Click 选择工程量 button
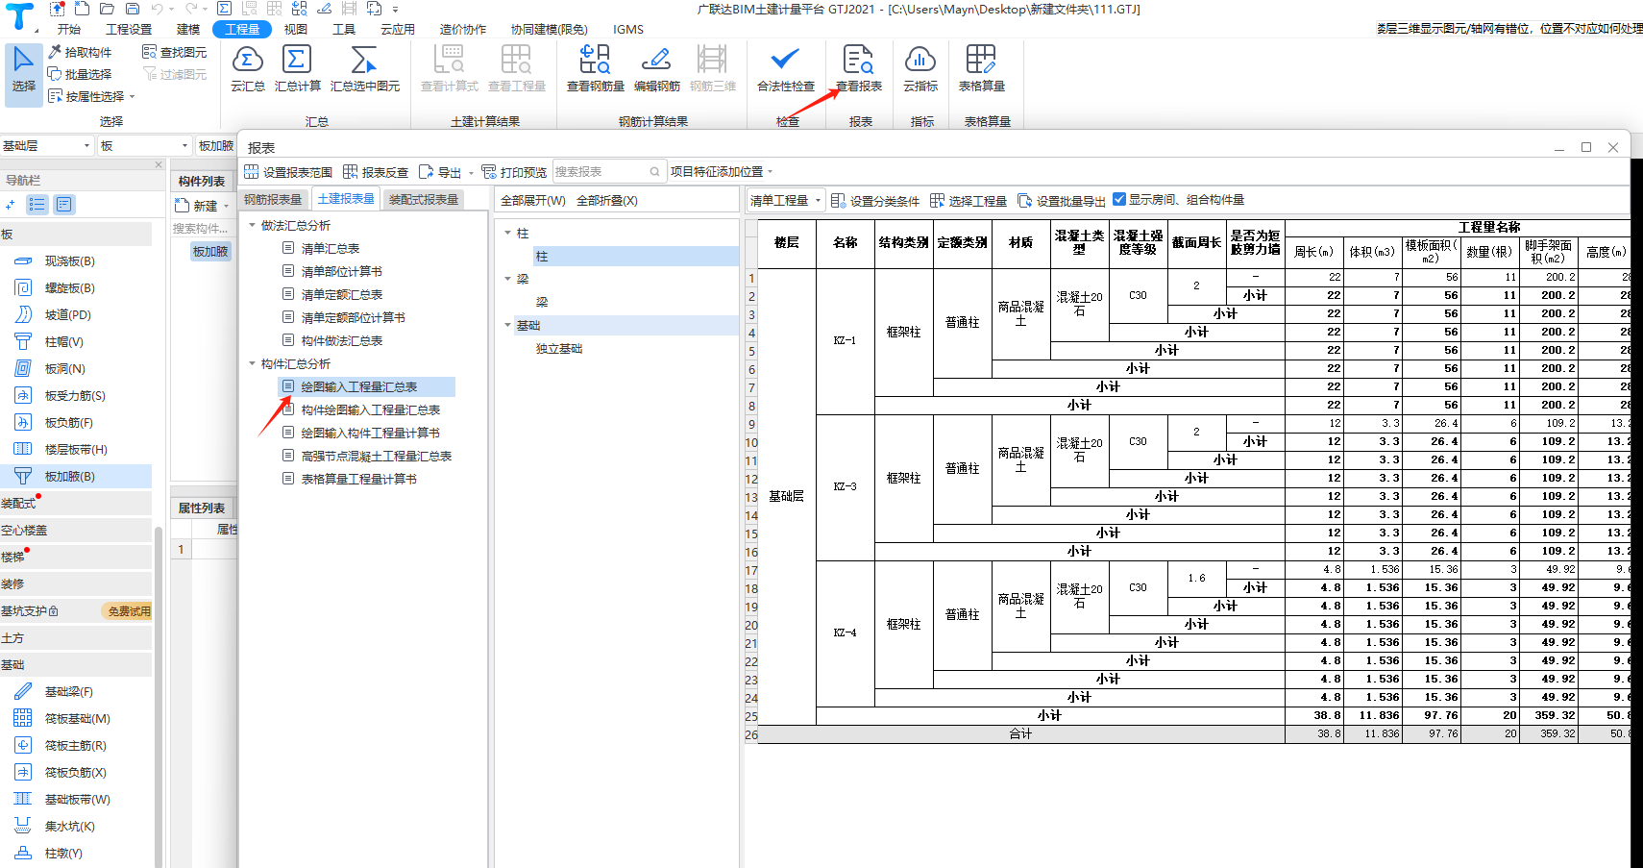Image resolution: width=1643 pixels, height=868 pixels. [969, 200]
